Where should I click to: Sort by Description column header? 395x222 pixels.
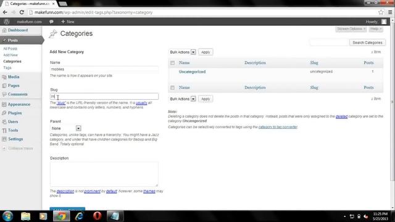pos(255,63)
